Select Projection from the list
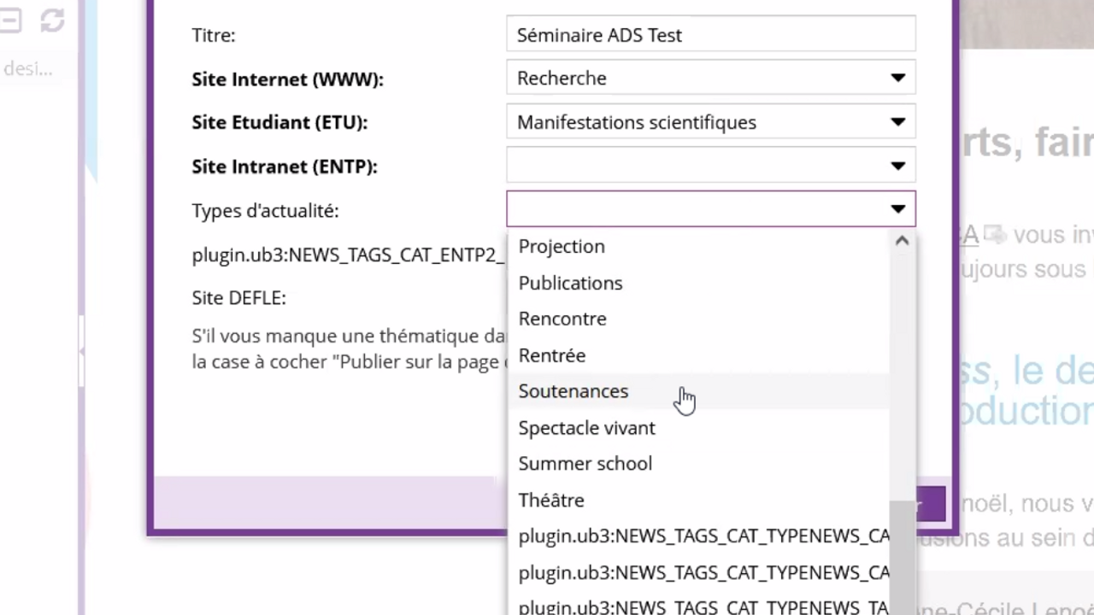The width and height of the screenshot is (1094, 615). [x=562, y=246]
